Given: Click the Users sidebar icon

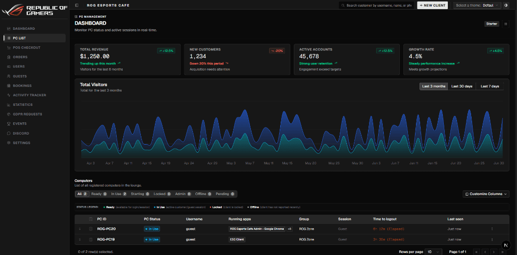Looking at the screenshot, I should click(x=9, y=67).
